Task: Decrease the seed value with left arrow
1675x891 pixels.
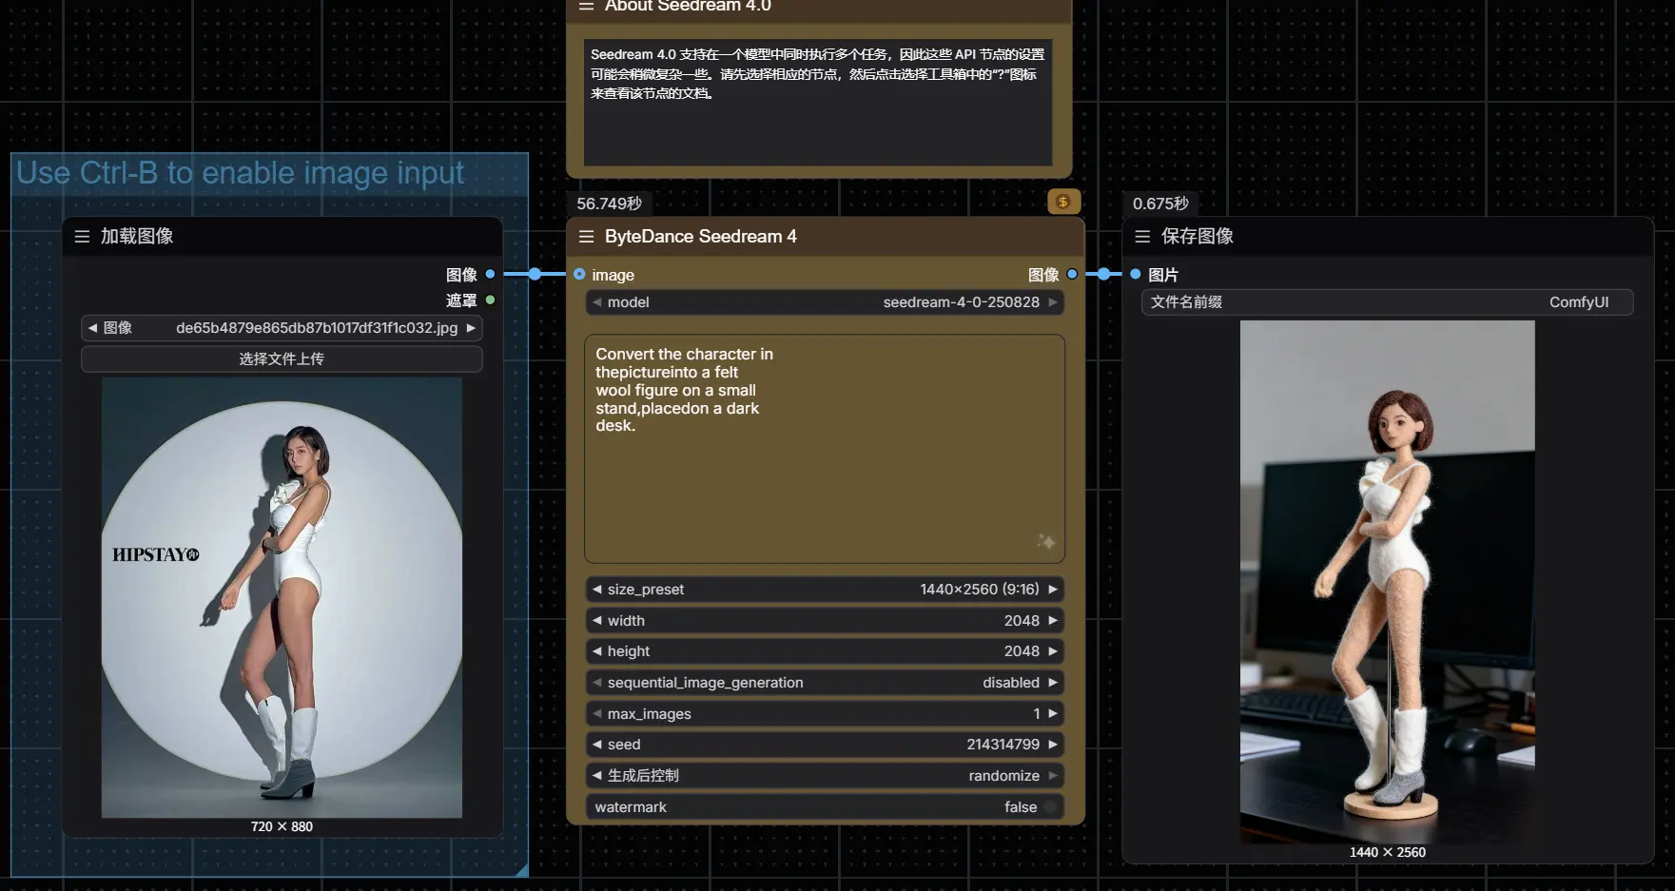Action: [596, 745]
